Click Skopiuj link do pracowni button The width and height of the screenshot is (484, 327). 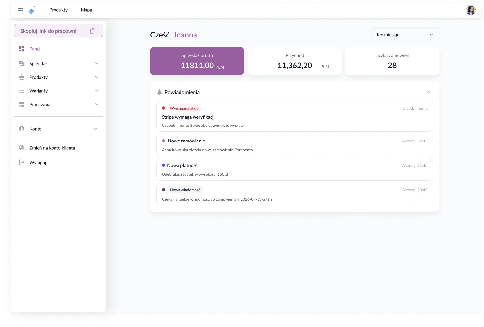(x=58, y=31)
